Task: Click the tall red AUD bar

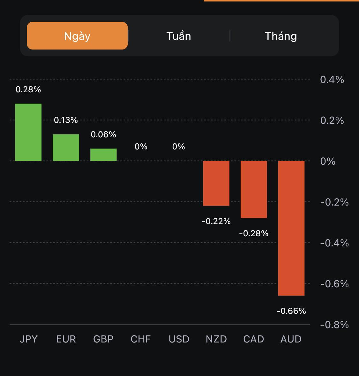Action: (x=291, y=228)
